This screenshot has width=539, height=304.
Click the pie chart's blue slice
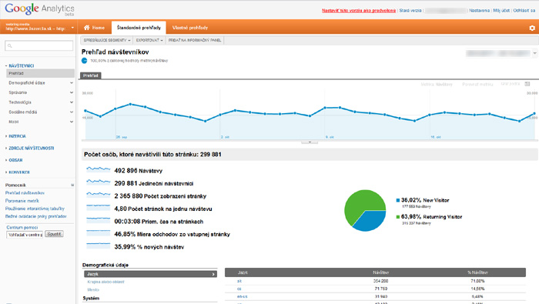[x=370, y=221]
